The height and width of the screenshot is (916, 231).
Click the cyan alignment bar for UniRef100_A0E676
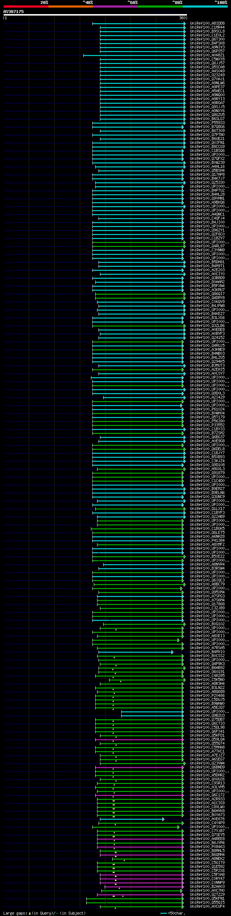tap(132, 819)
